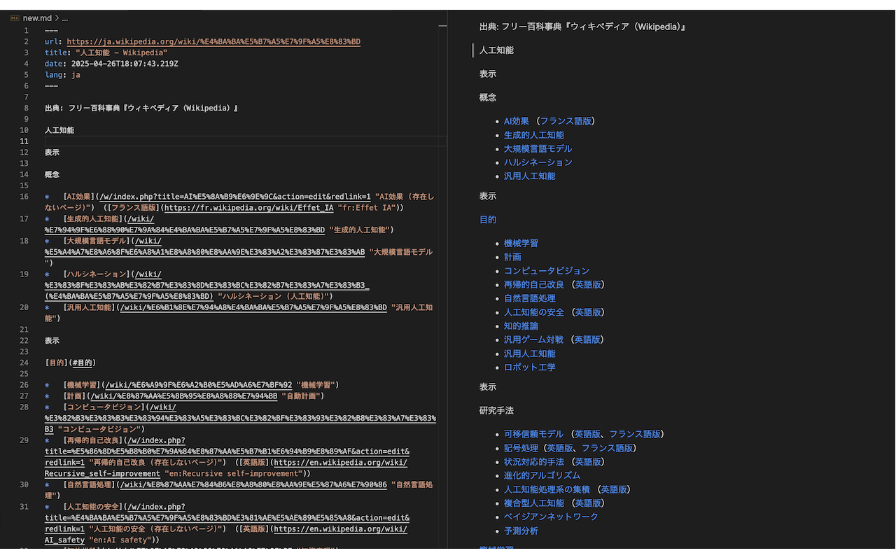
Task: Open AI効果 link in preview
Action: [x=517, y=121]
